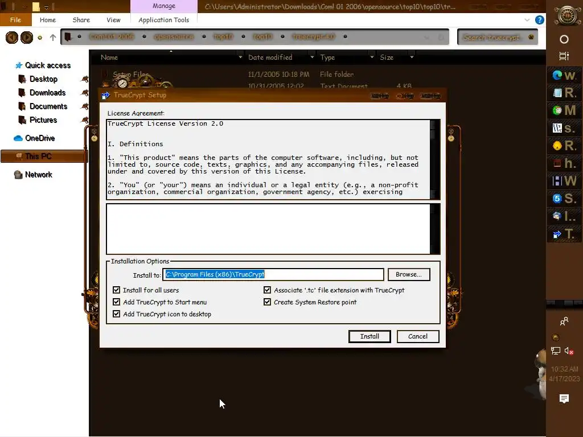The height and width of the screenshot is (437, 583).
Task: Select Documents in navigation pane
Action: pyautogui.click(x=48, y=106)
